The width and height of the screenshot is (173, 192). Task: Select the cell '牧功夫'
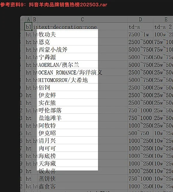point(82,34)
